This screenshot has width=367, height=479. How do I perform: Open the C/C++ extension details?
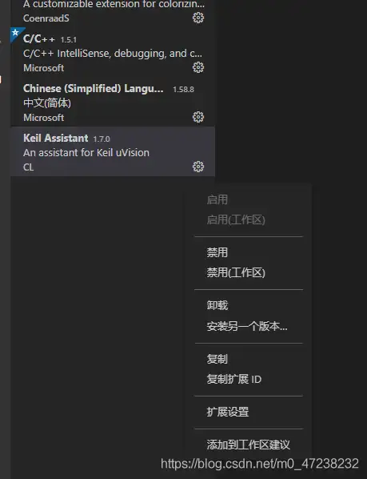(113, 52)
